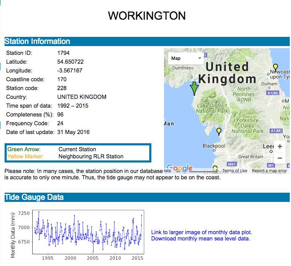The height and width of the screenshot is (266, 291).
Task: Click the Blackpool label on the map
Action: pos(214,146)
